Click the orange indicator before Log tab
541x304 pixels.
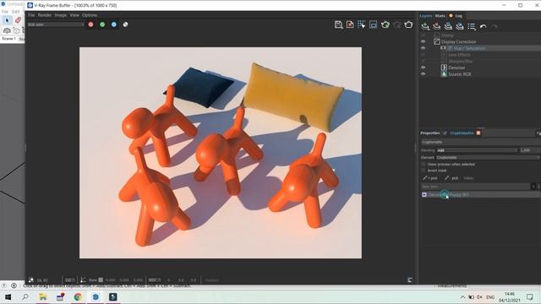click(451, 15)
